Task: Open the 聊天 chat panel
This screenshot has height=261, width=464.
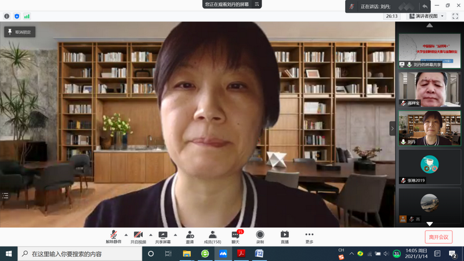Action: point(235,237)
